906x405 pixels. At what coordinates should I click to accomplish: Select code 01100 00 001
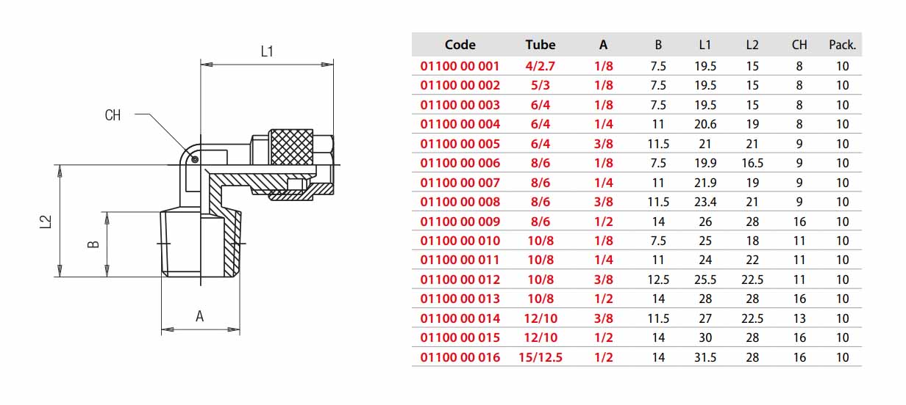click(x=460, y=66)
